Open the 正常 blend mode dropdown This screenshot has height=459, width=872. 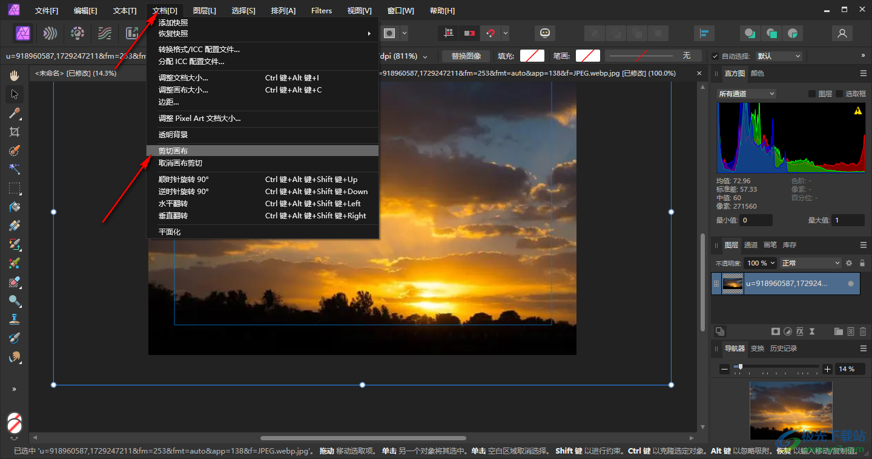[811, 263]
